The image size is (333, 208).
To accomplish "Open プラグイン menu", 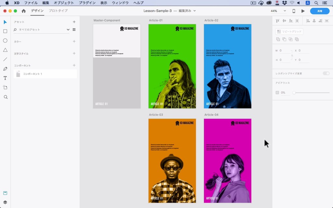I will (x=87, y=3).
